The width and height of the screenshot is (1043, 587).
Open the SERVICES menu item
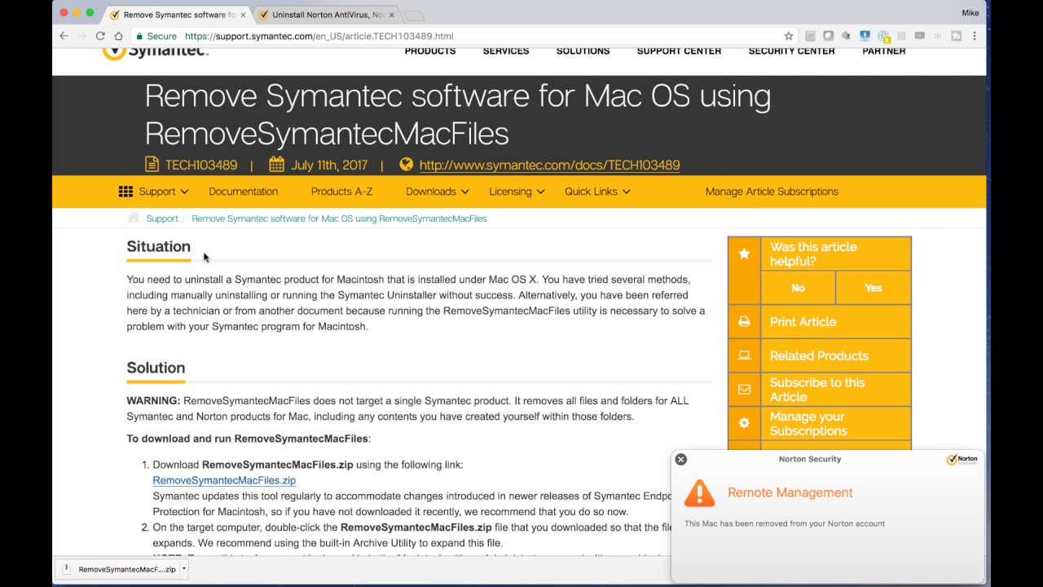(x=506, y=51)
